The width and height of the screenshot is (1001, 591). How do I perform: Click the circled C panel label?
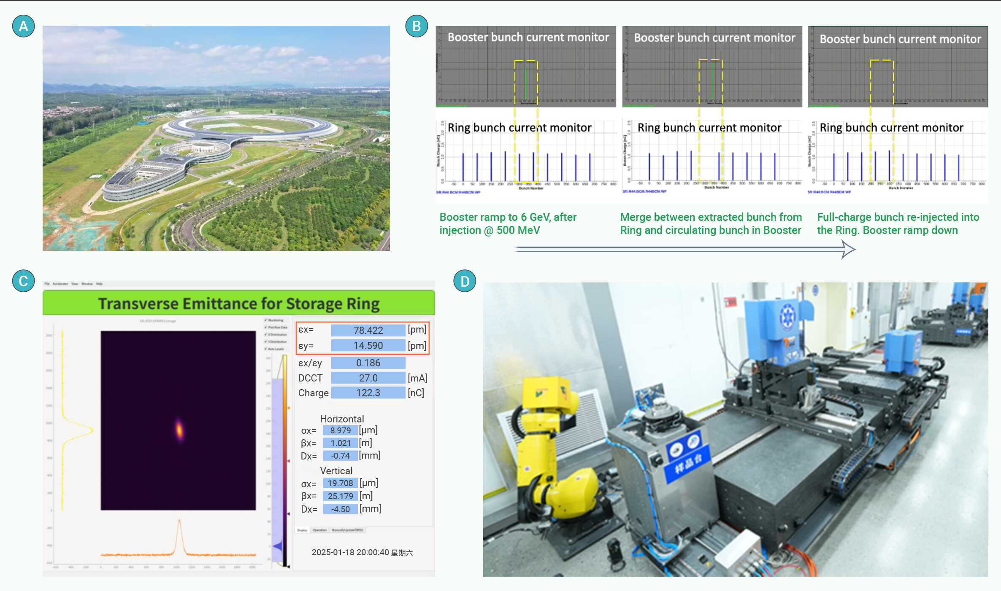(24, 281)
